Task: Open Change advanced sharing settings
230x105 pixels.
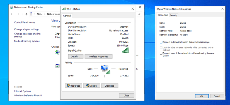Action: pyautogui.click(x=27, y=35)
